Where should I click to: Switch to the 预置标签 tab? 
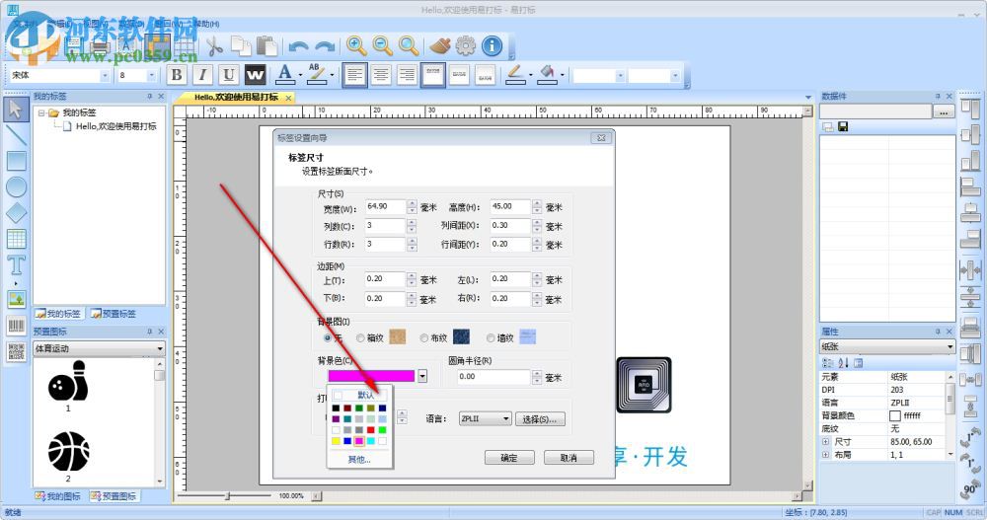(114, 314)
